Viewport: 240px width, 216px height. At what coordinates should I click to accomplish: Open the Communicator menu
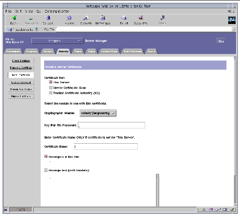[57, 11]
